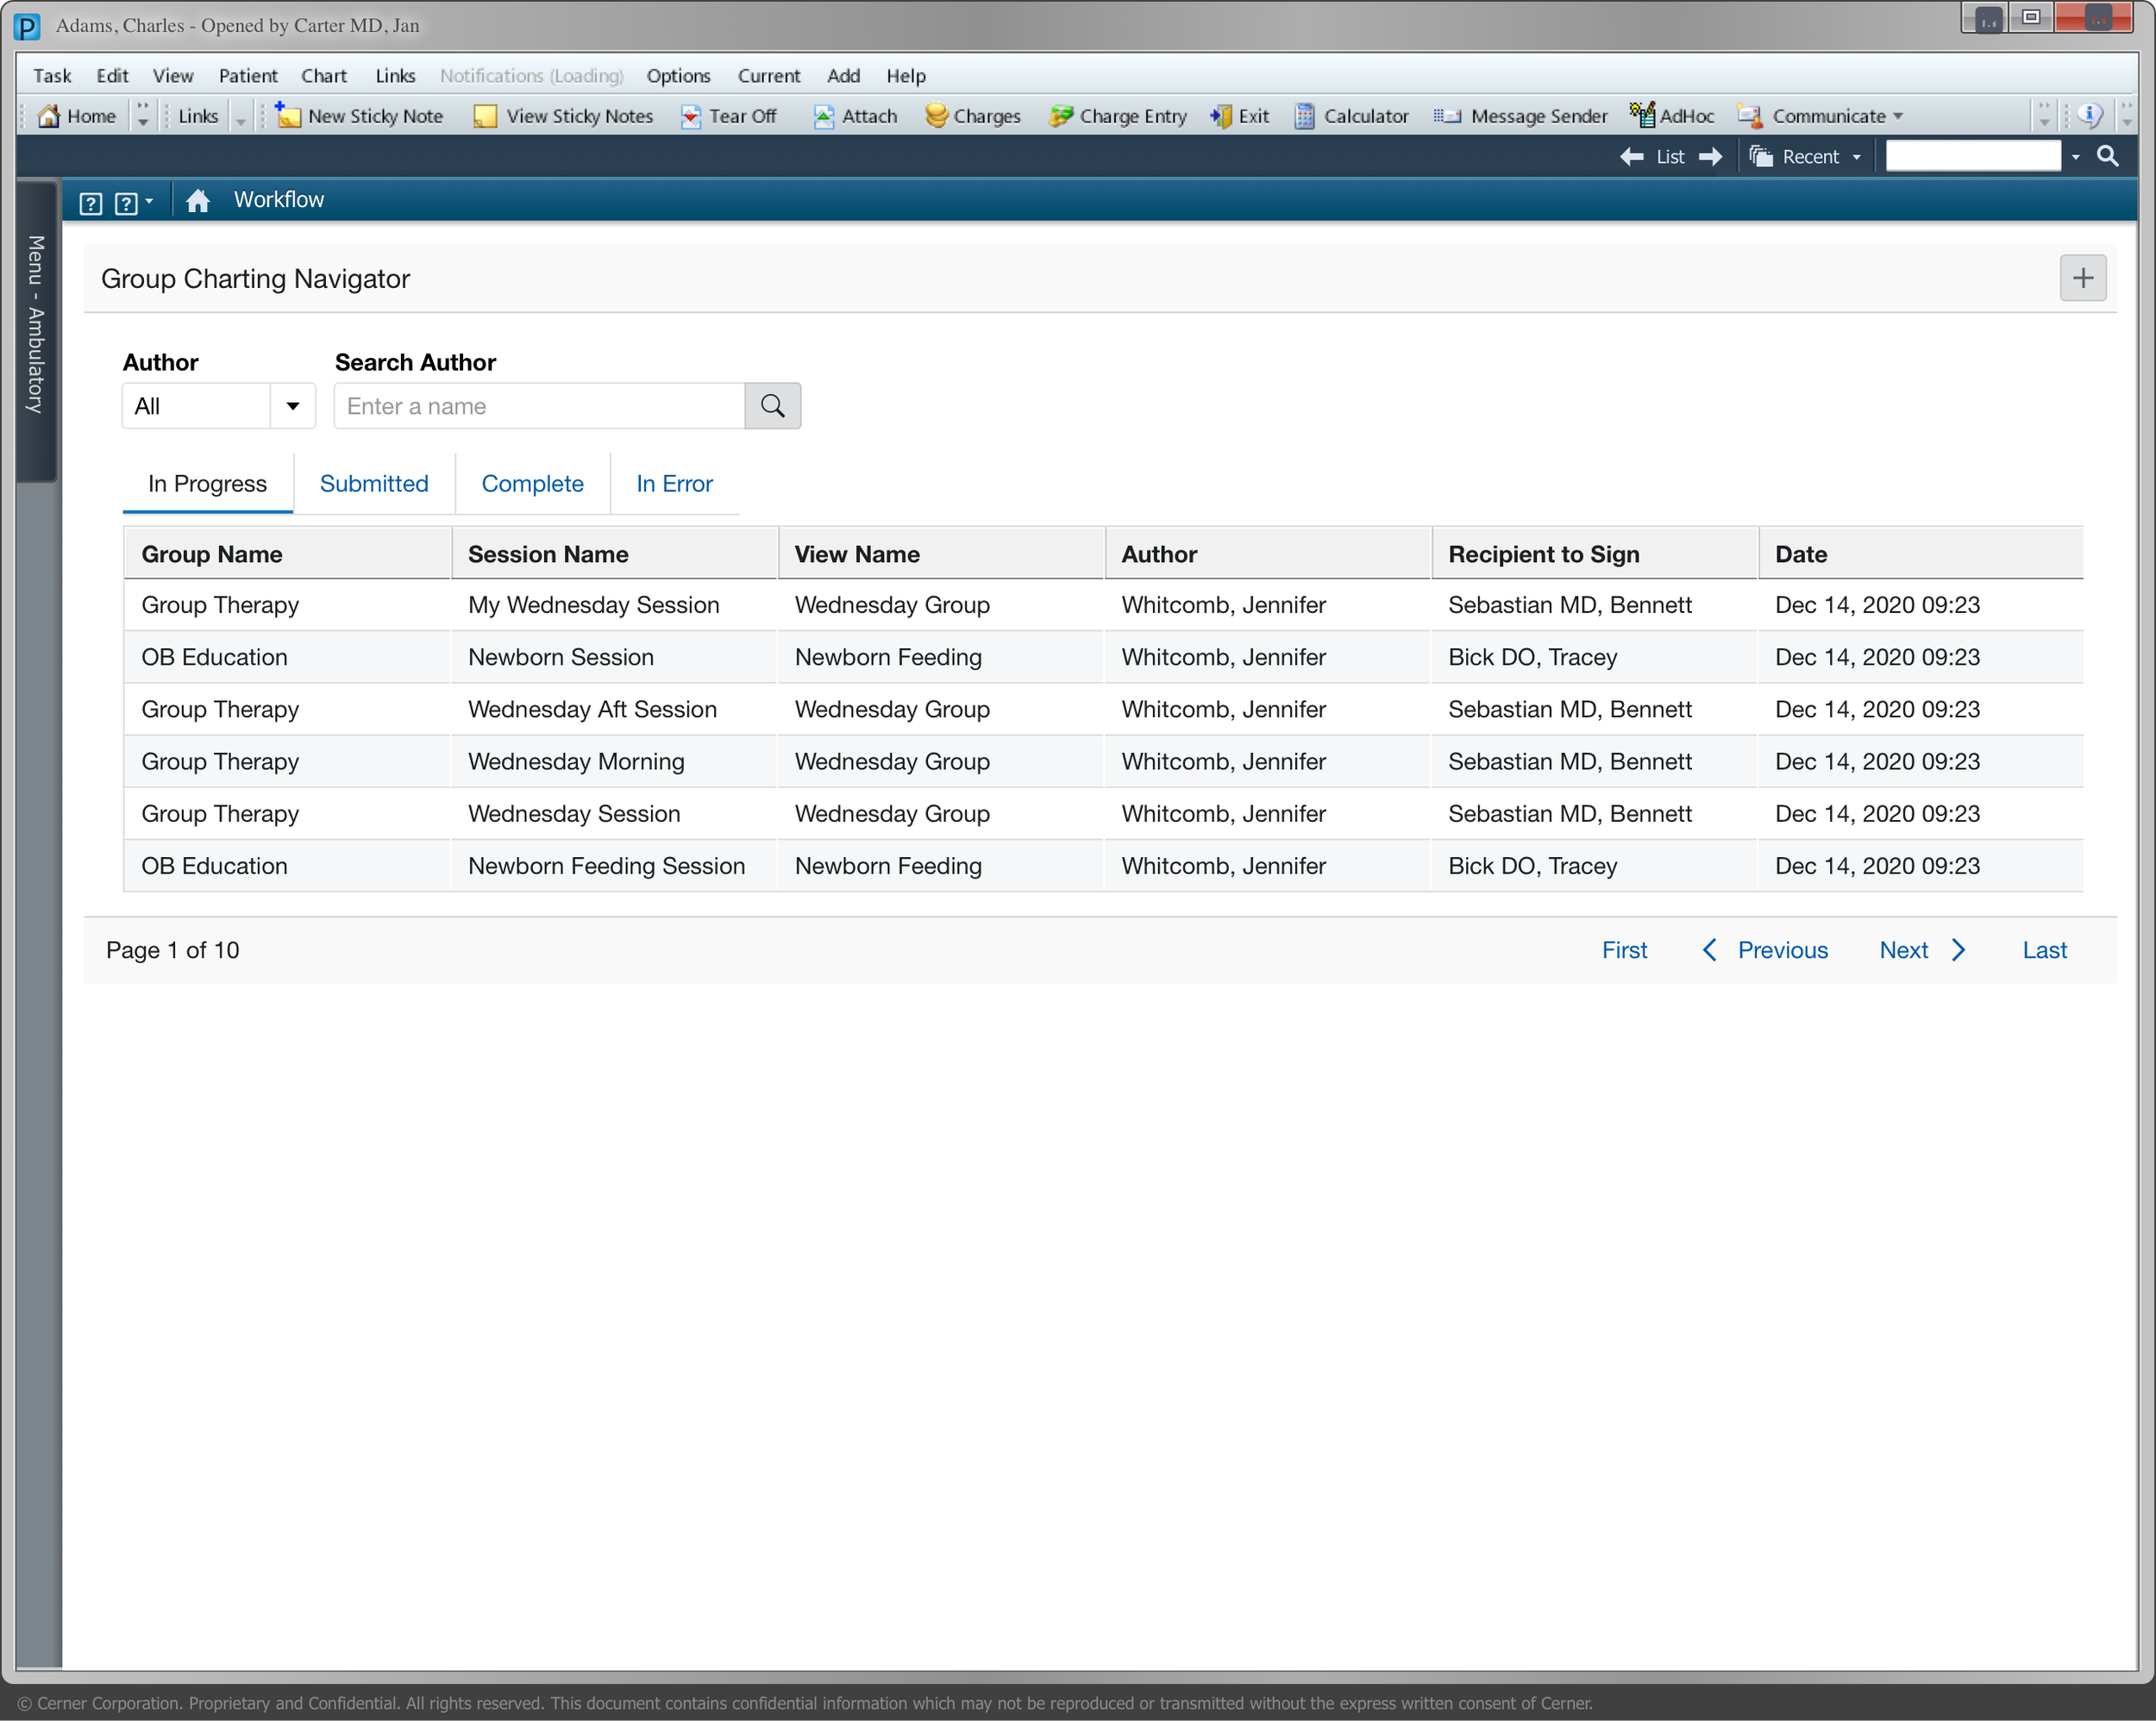Screen dimensions: 2156x1721
Task: Open the Communicate dropdown arrow
Action: 1897,116
